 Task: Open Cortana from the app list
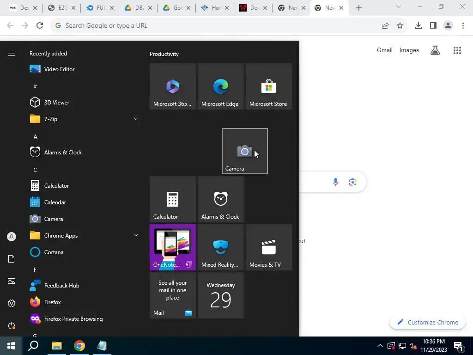click(x=85, y=252)
